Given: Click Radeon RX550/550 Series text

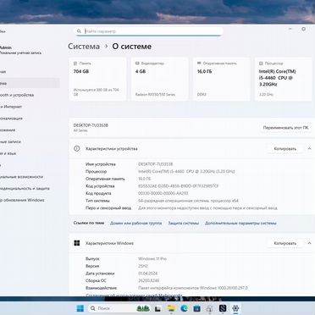Looking at the screenshot, I should (155, 94).
